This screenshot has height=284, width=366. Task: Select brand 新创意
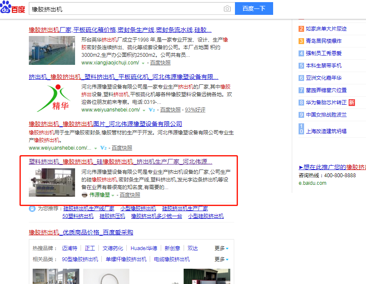tap(172, 248)
